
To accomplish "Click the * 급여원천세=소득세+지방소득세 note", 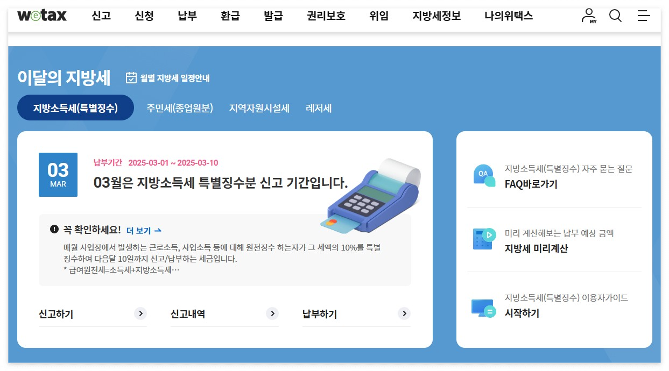I will click(121, 270).
